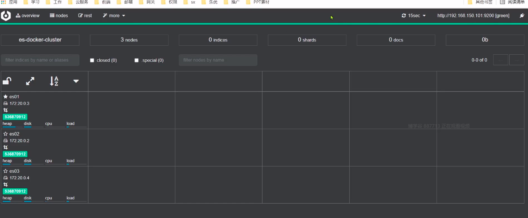Open the nodes menu item
This screenshot has height=218, width=528.
(59, 16)
